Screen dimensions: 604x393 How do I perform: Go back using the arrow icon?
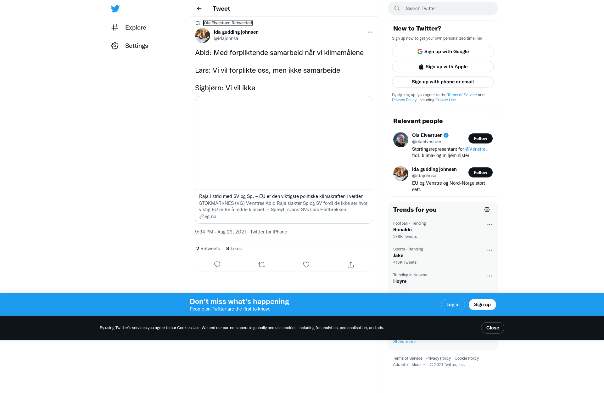coord(199,8)
